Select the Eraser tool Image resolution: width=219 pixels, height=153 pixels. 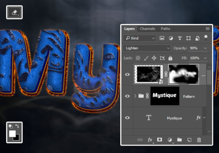coord(14,12)
